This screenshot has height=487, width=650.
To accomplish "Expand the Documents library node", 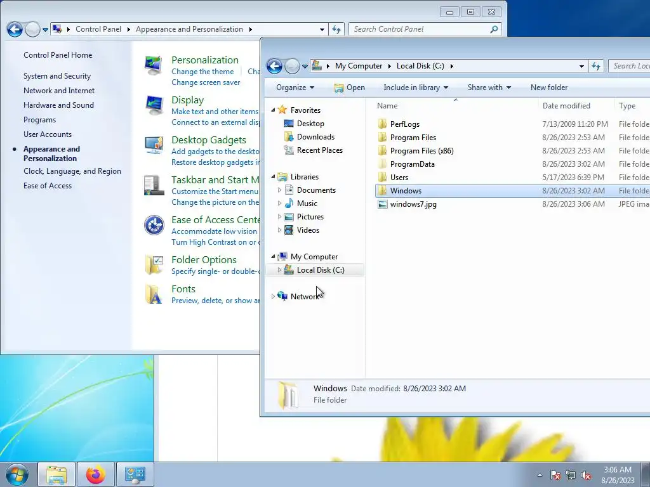I will [x=279, y=190].
